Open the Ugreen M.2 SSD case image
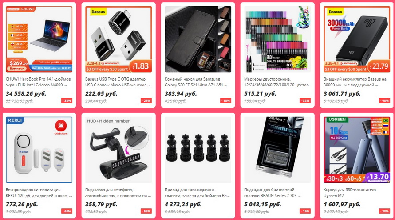Image resolution: width=395 pixels, height=220 pixels. pos(357,150)
